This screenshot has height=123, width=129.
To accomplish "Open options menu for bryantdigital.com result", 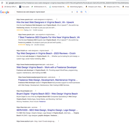I will pyautogui.click(x=36, y=91).
